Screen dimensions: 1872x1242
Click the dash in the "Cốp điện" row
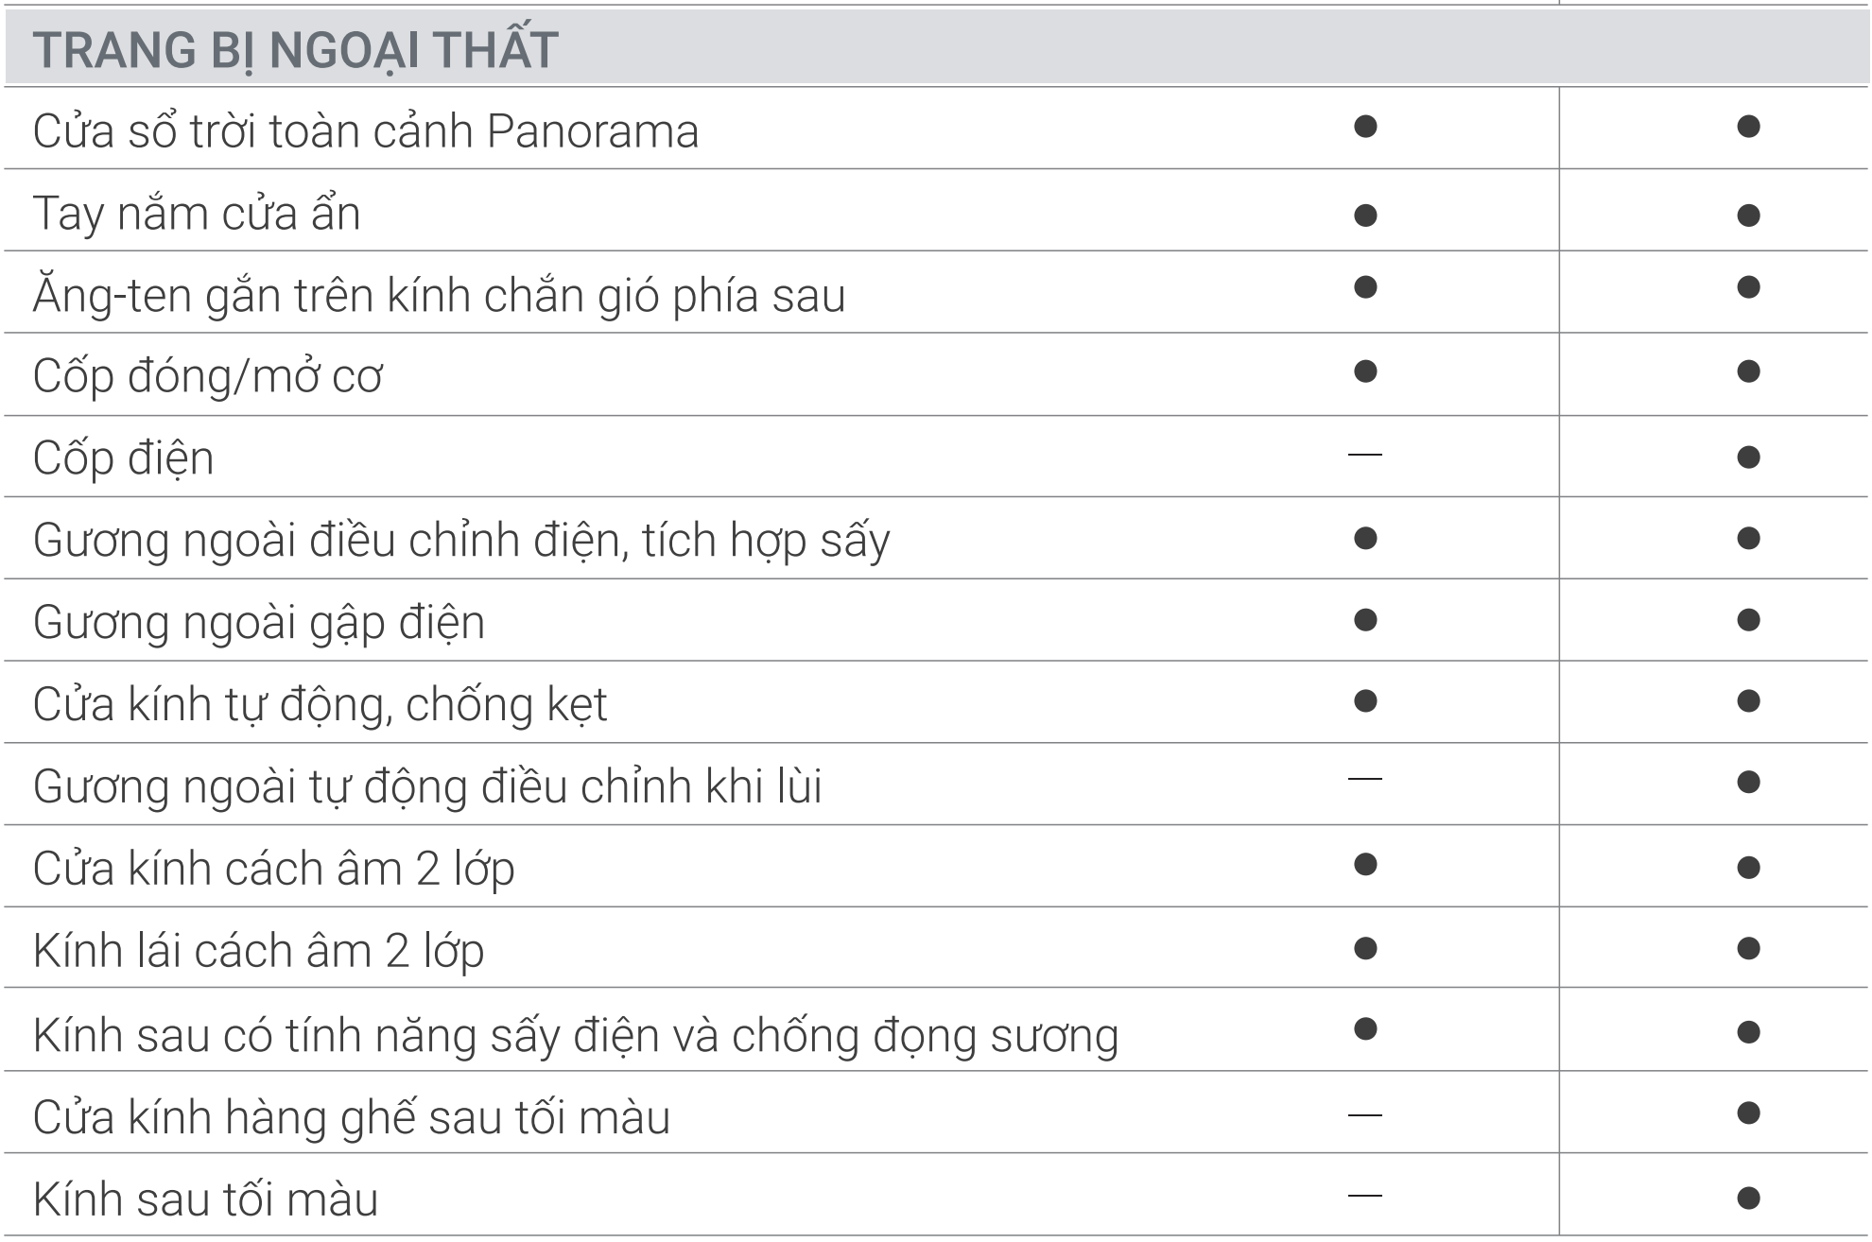(1364, 456)
